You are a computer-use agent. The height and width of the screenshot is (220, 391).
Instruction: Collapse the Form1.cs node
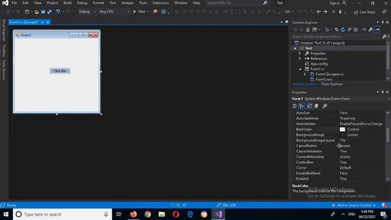click(300, 69)
